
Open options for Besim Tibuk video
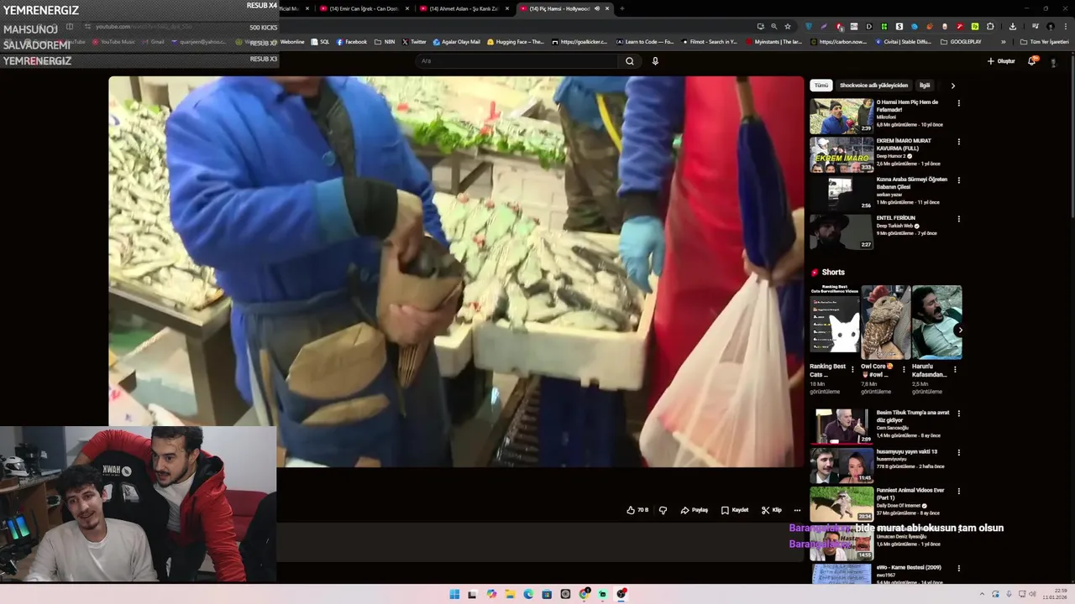coord(958,414)
